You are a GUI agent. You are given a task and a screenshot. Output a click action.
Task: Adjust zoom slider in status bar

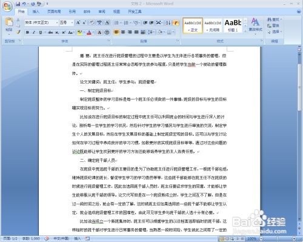pyautogui.click(x=278, y=239)
